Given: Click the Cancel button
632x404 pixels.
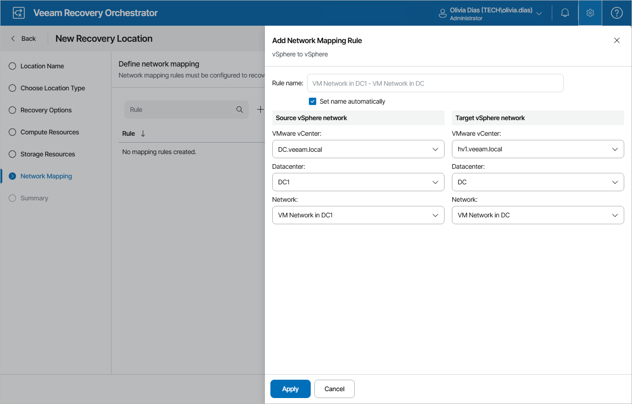Looking at the screenshot, I should [x=334, y=389].
